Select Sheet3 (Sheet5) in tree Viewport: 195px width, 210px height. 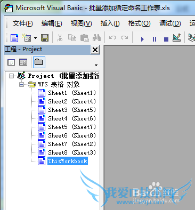72,110
